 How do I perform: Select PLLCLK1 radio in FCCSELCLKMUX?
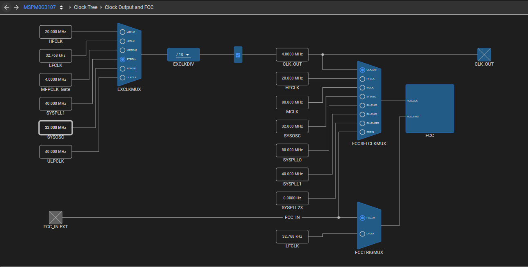tap(362, 114)
